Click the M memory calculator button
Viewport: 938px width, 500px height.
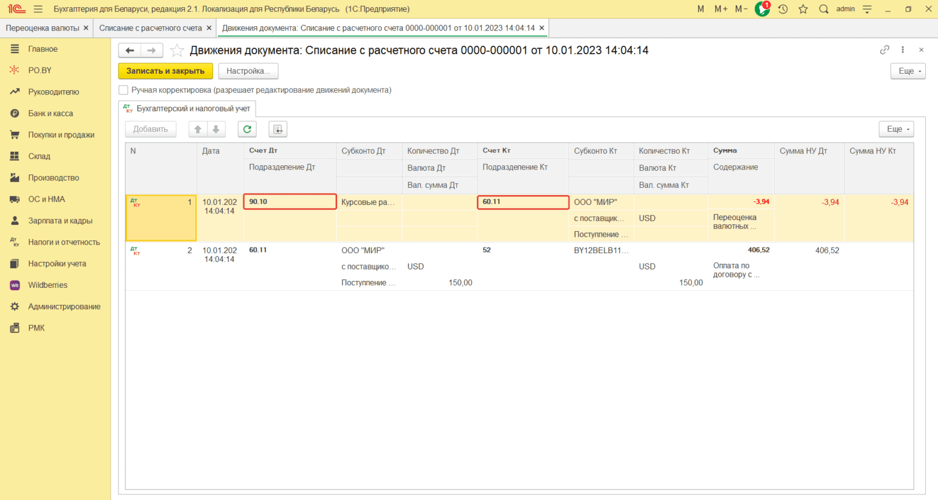[700, 9]
